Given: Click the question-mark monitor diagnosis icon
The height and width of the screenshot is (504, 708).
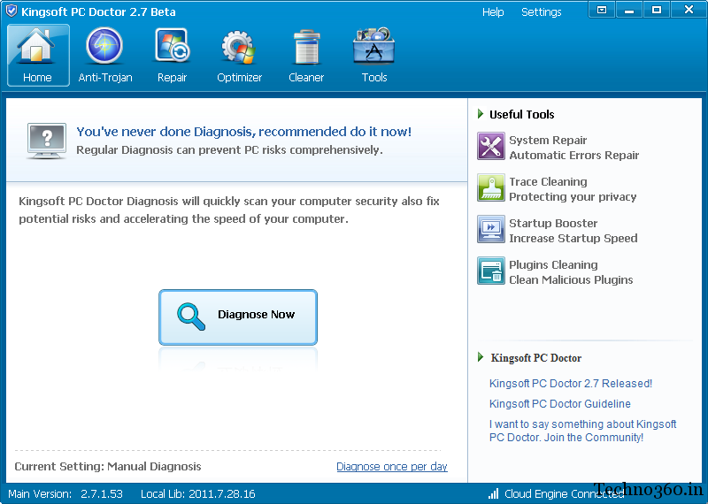Looking at the screenshot, I should click(x=47, y=141).
